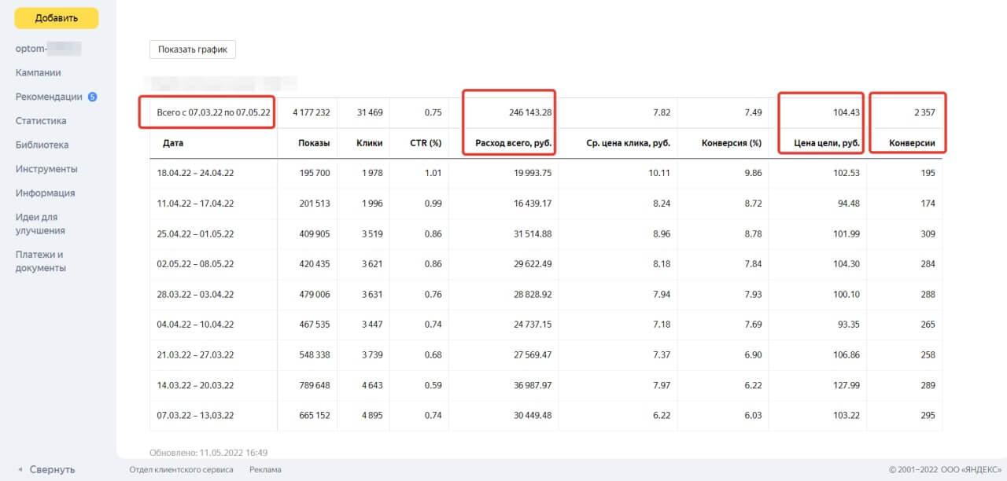
Task: Click the blue 5 badge next to Рекомендации
Action: [x=92, y=97]
